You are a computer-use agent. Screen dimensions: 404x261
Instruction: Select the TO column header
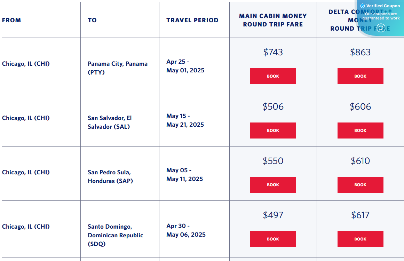pos(92,20)
